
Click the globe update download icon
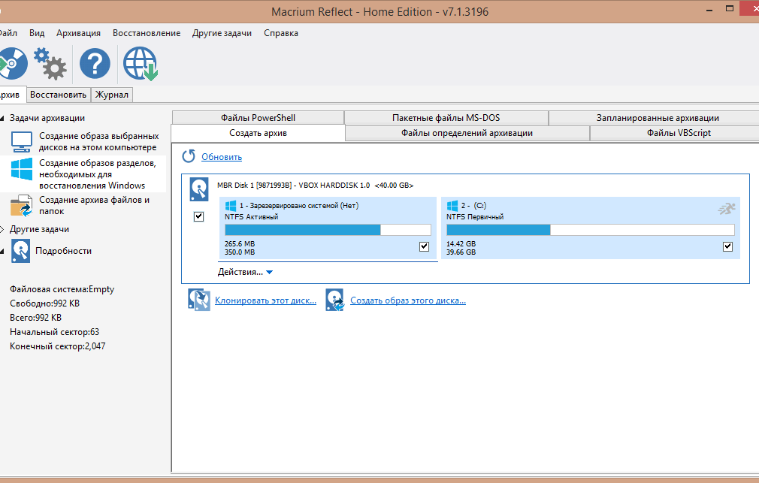coord(141,63)
